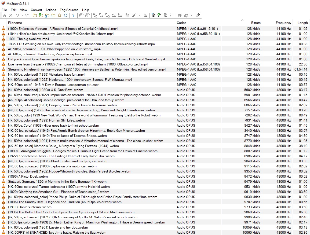Screen dimensions: 310x235
Task: Select '(1900) Enfants du Vietnam' file row
Action: click(155, 28)
